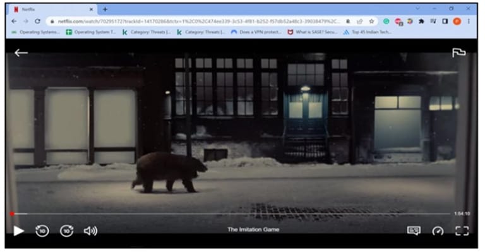The width and height of the screenshot is (485, 252).
Task: Open a new browser tab
Action: pyautogui.click(x=105, y=9)
